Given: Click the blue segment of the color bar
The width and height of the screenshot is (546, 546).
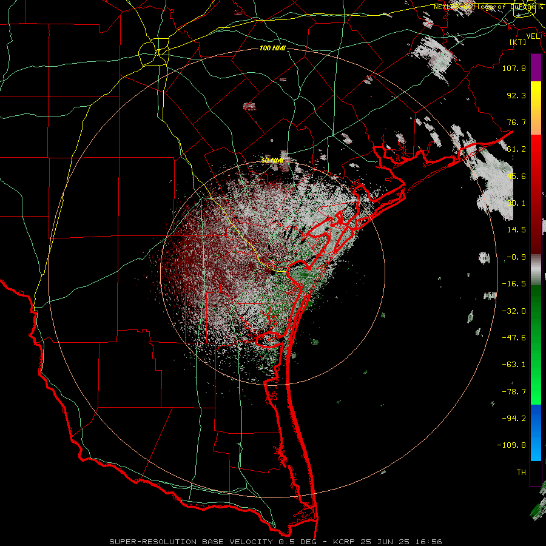Looking at the screenshot, I should [536, 433].
